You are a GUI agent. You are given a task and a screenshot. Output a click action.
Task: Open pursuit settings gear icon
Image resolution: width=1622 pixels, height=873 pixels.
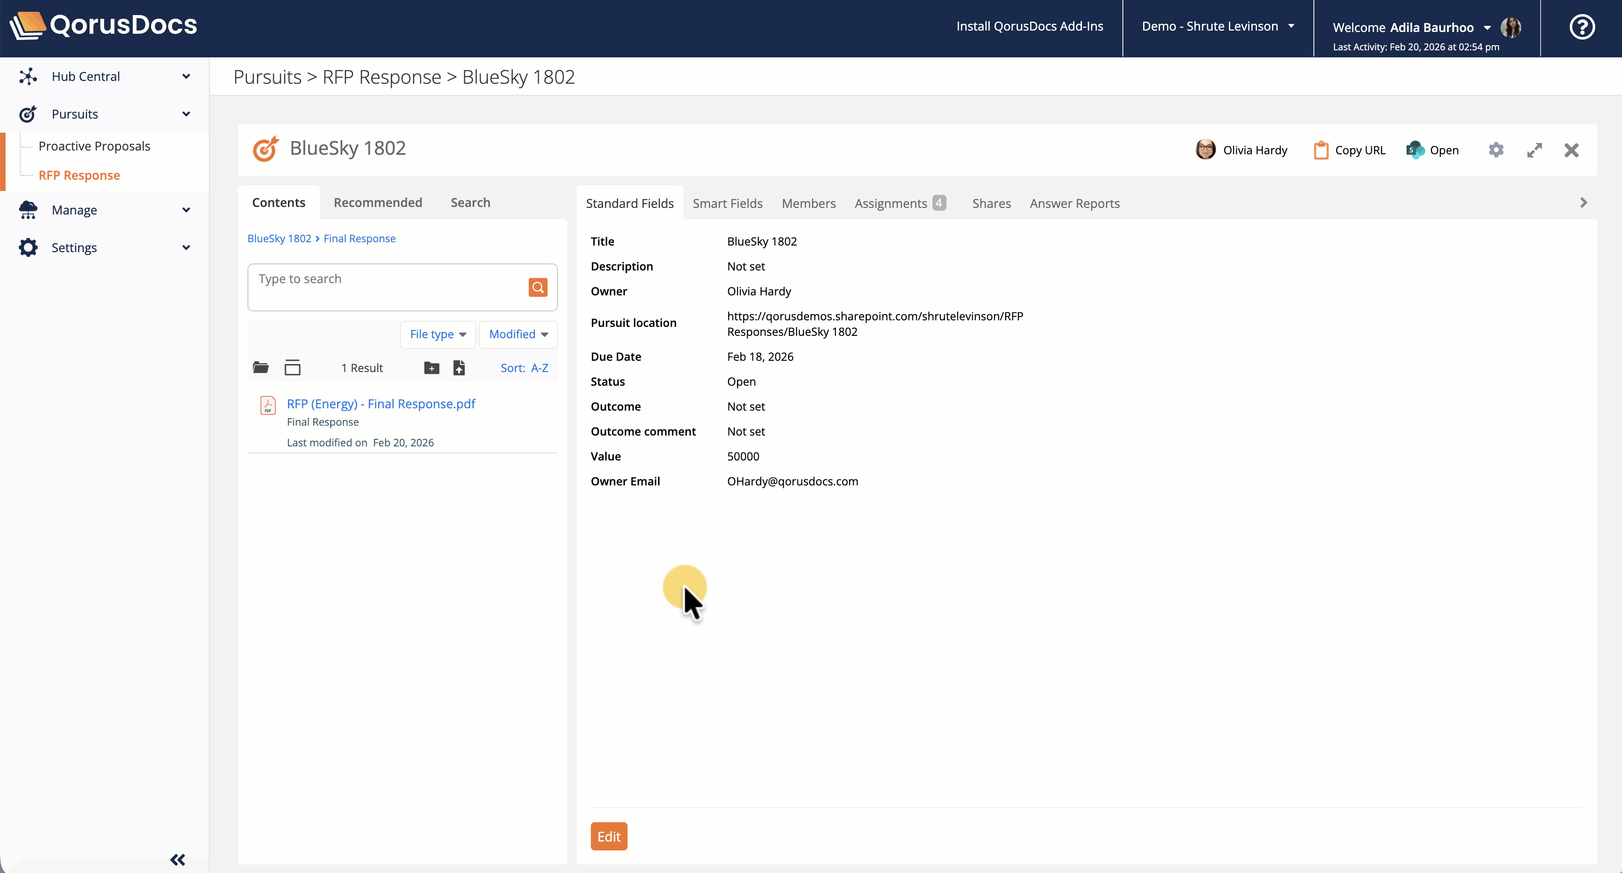[1496, 150]
